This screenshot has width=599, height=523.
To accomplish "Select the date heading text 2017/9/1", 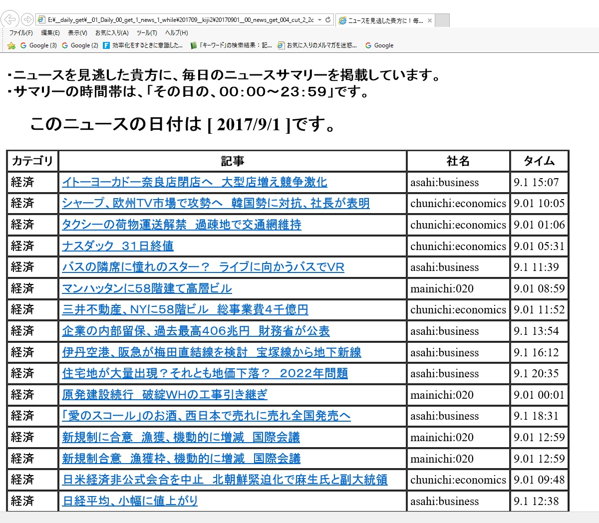I will pos(249,124).
